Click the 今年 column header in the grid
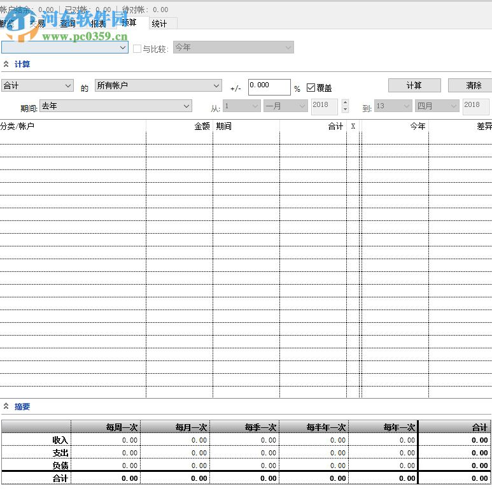 pos(395,126)
